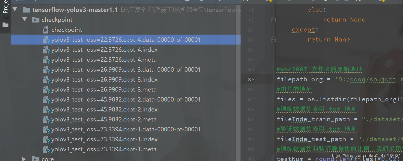403x161 pixels.
Task: Click the core folder icon
Action: click(36, 159)
